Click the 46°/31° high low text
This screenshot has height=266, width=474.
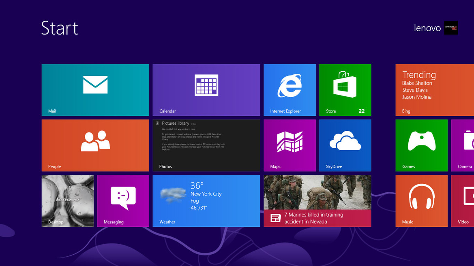[x=199, y=208]
